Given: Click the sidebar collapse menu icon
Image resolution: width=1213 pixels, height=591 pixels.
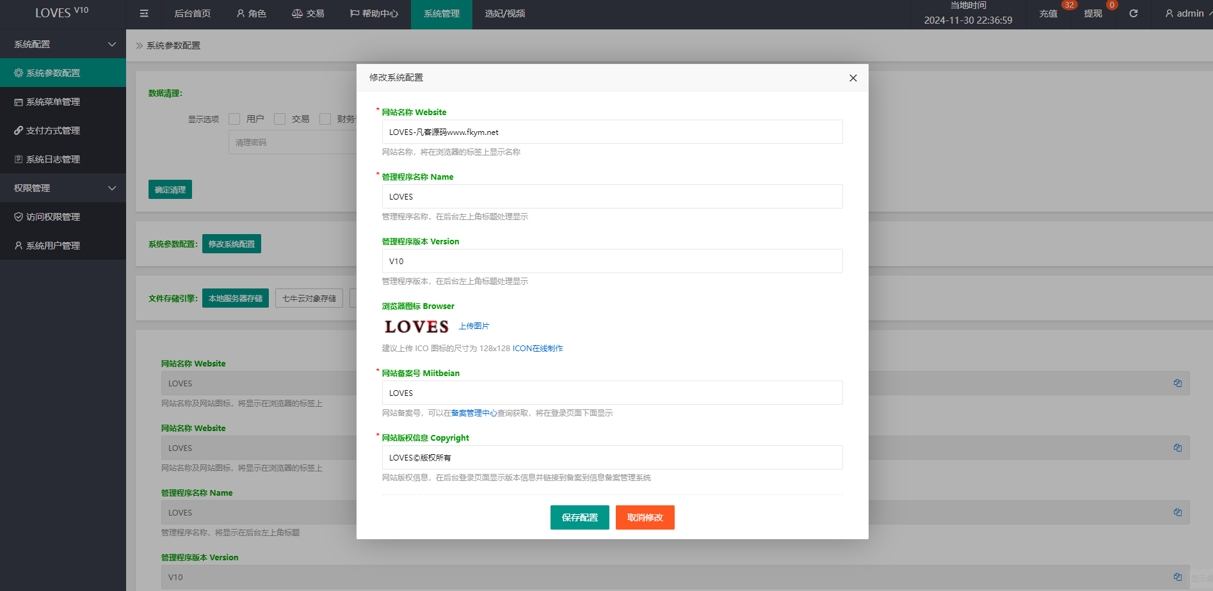Looking at the screenshot, I should [144, 13].
